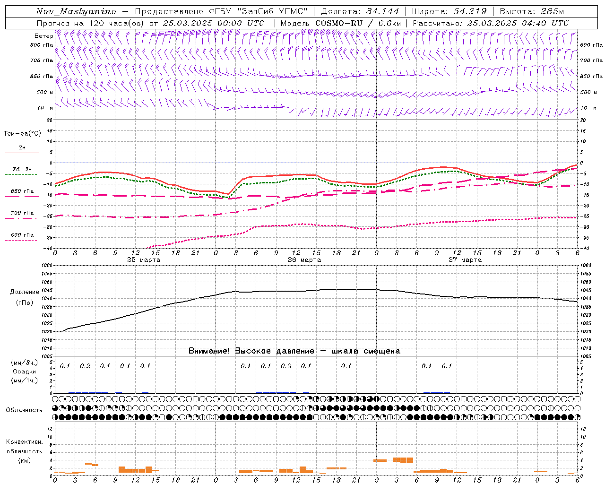Screen dimensions: 605x484
Task: Click '700 гПа' entry in temperature legend
Action: pyautogui.click(x=22, y=213)
